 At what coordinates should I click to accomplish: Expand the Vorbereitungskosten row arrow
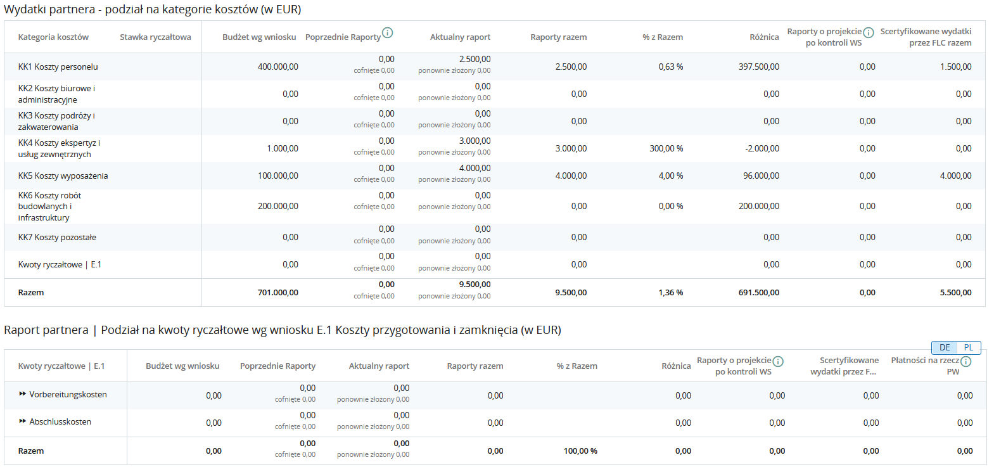[22, 394]
